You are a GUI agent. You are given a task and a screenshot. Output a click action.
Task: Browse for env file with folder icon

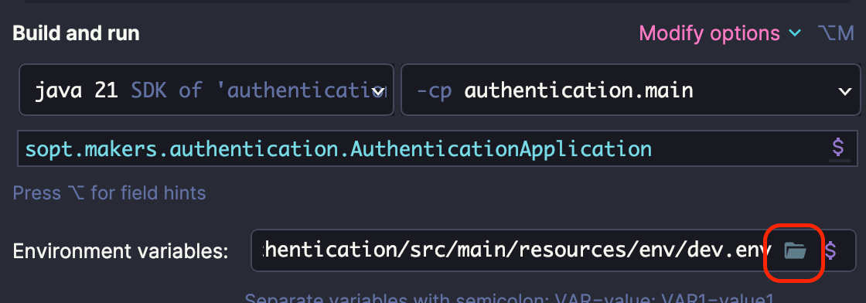[x=796, y=251]
